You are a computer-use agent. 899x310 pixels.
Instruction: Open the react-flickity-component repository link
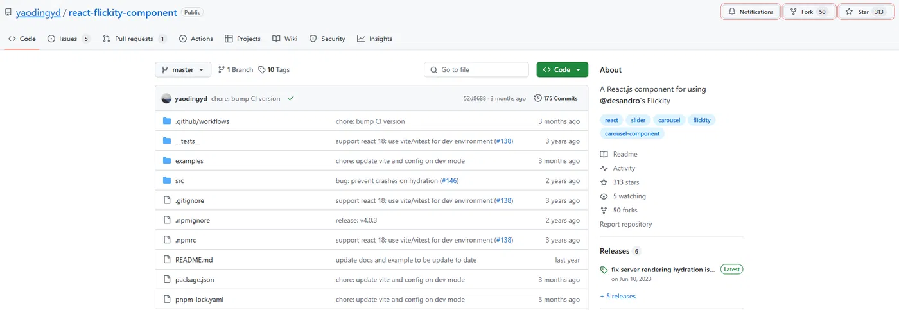click(123, 12)
